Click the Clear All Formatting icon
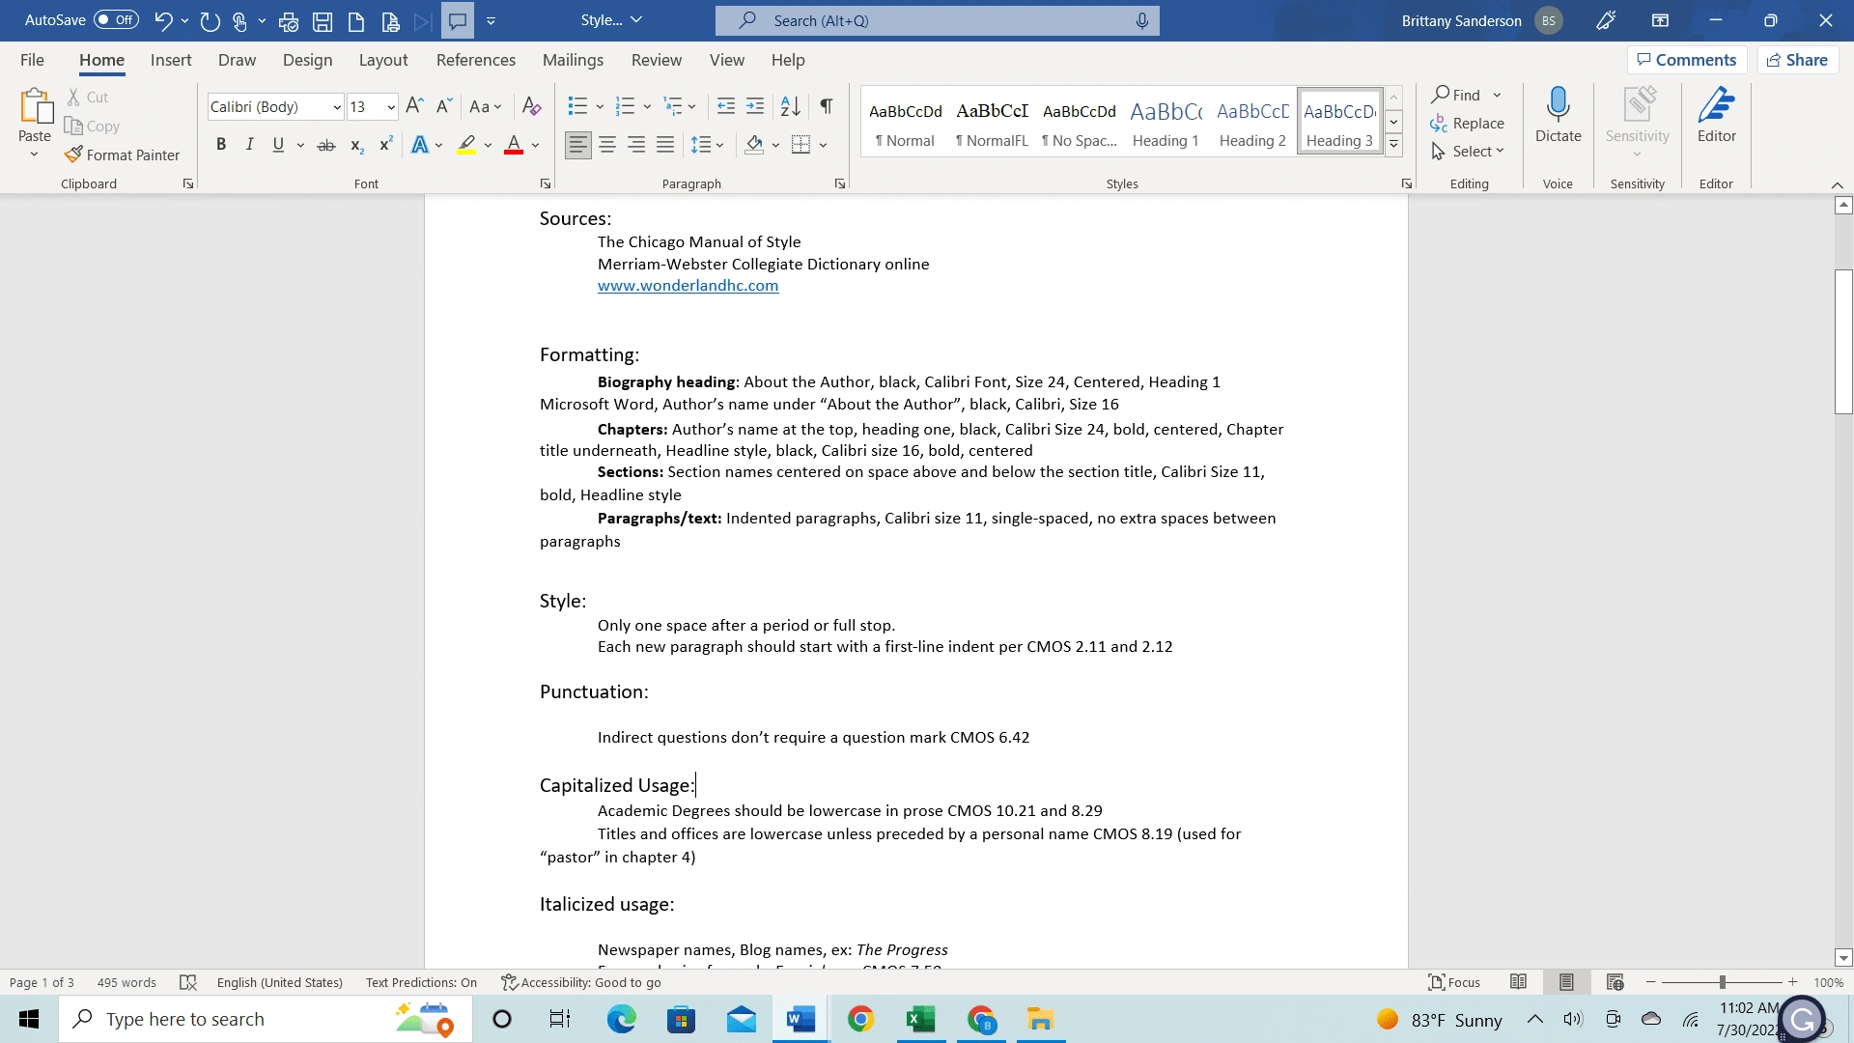This screenshot has width=1854, height=1043. (x=531, y=106)
